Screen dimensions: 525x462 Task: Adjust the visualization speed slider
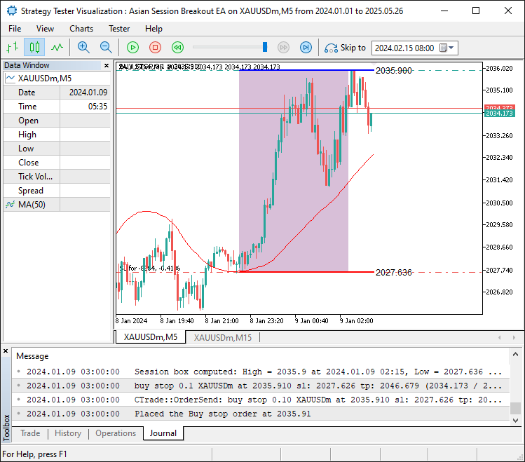tap(265, 48)
